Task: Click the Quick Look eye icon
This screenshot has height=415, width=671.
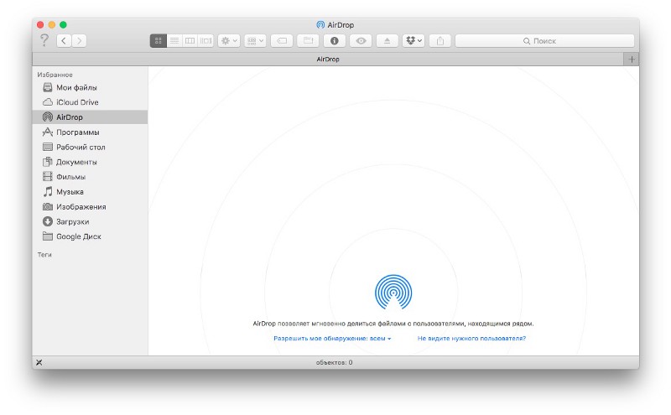Action: (361, 40)
